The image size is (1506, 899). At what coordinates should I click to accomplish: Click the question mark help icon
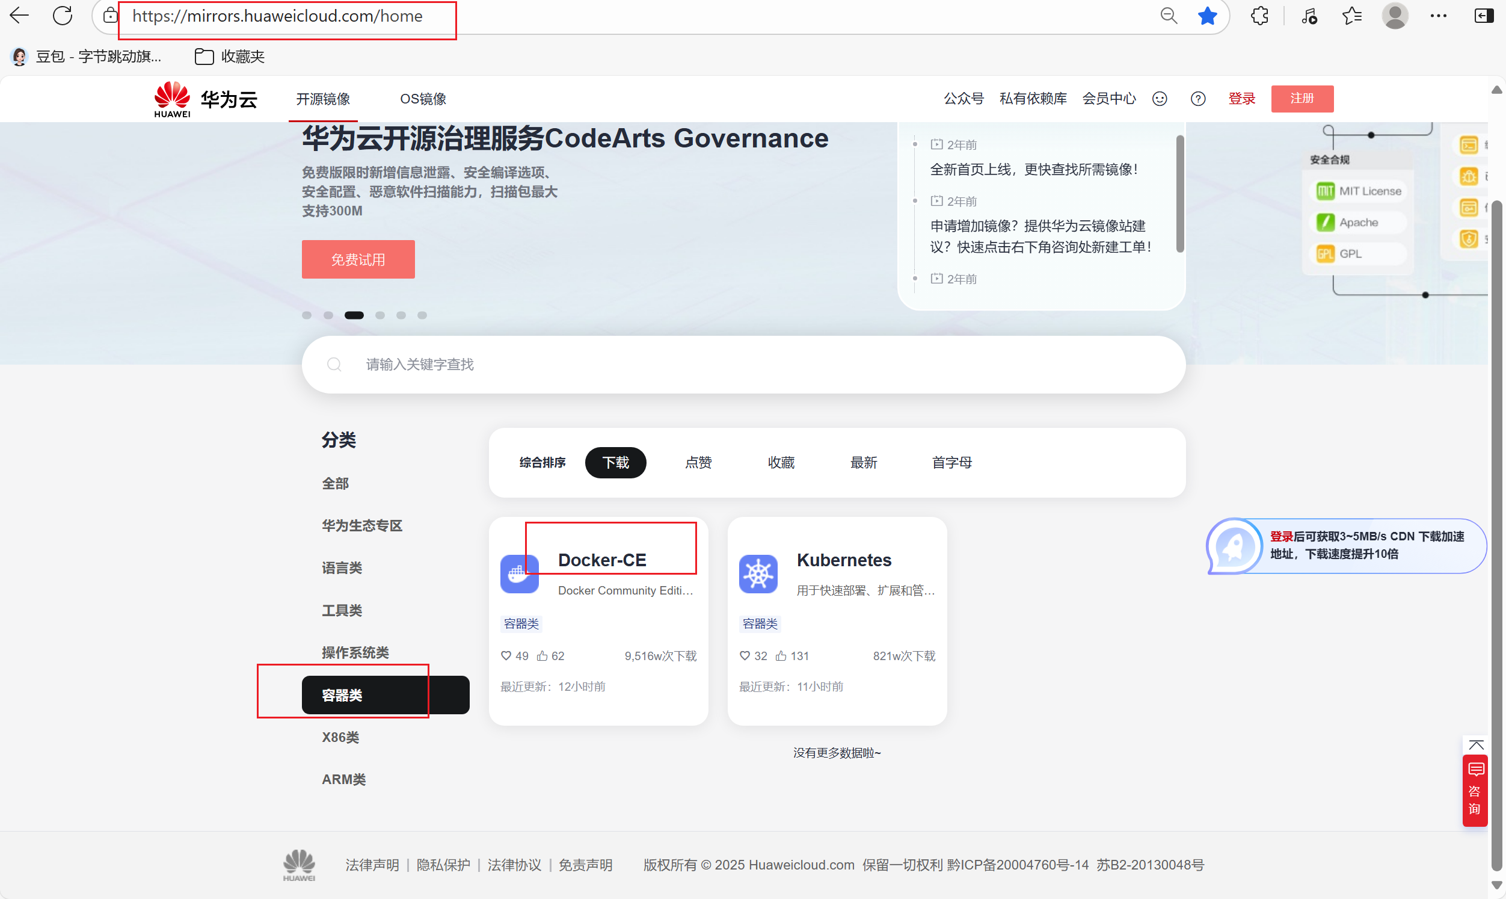click(1198, 99)
